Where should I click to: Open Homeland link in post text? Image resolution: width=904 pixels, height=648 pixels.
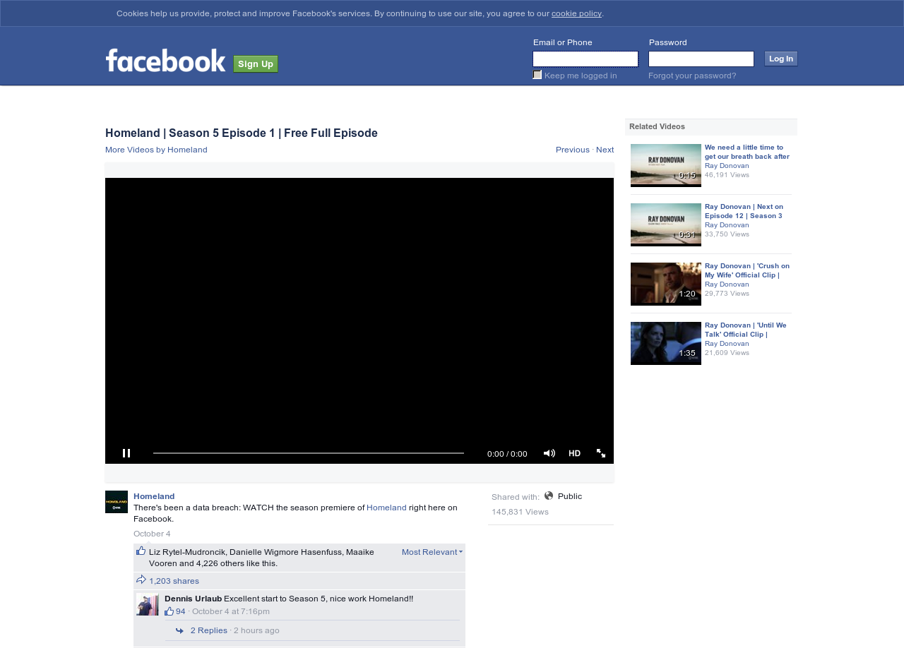[386, 508]
